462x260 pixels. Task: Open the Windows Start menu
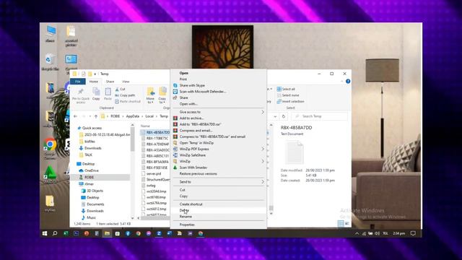pos(45,233)
